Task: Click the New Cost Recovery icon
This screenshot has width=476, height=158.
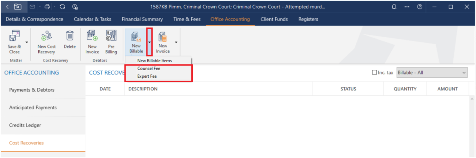Action: pos(46,36)
